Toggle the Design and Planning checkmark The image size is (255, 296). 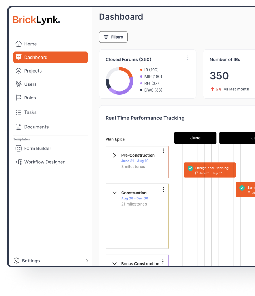pos(190,168)
